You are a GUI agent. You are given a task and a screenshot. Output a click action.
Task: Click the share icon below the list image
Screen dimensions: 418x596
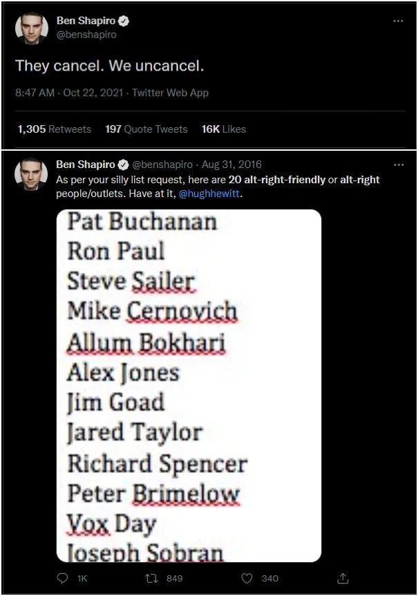pos(343,578)
